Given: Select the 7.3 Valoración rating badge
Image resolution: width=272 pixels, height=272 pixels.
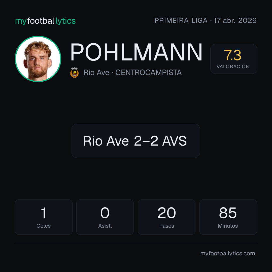Looking at the screenshot, I should (233, 59).
